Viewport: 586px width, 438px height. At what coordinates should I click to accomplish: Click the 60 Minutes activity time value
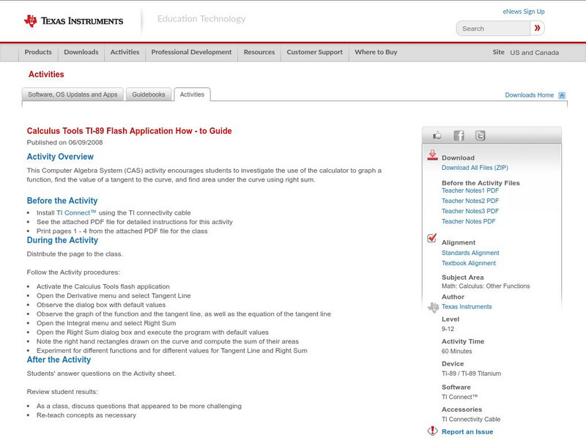(456, 352)
